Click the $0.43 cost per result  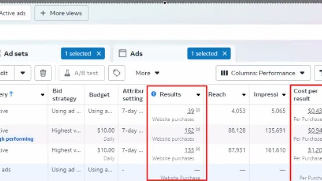[315, 111]
